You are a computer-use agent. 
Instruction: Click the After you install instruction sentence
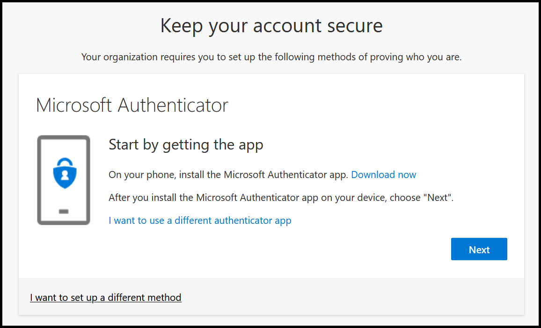[281, 198]
